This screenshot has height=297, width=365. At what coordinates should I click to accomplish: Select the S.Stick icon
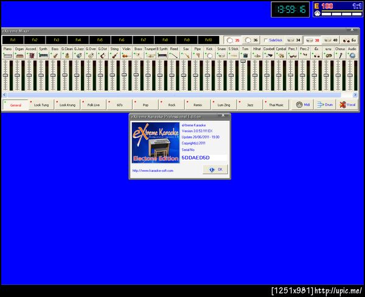point(233,55)
